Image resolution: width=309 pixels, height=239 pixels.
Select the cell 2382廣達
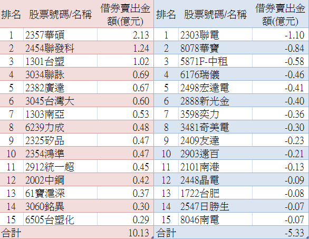[x=60, y=88]
